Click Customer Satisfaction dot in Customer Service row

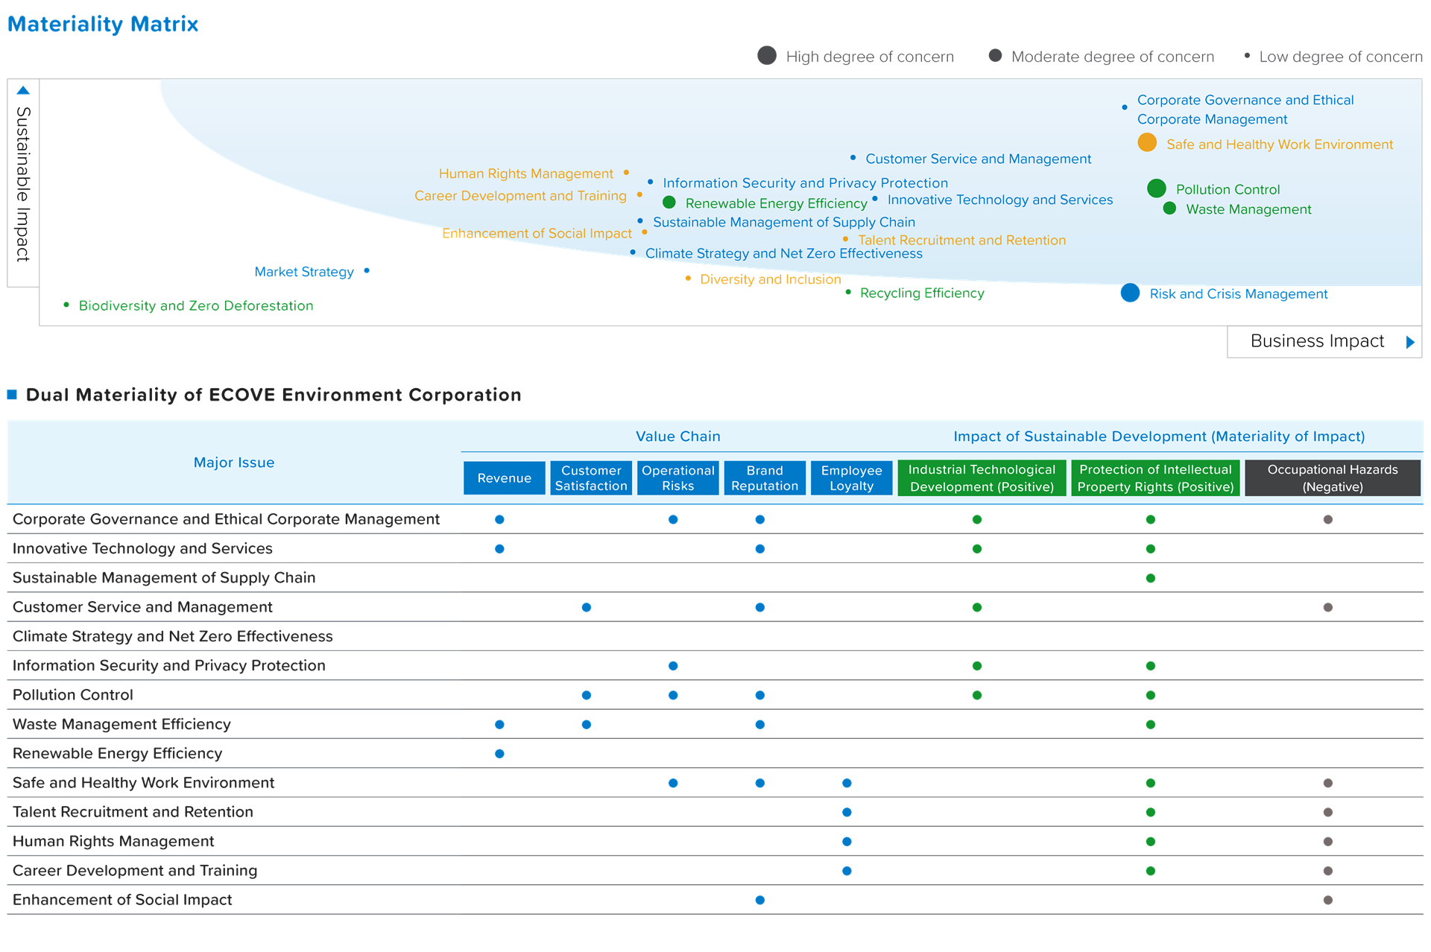(x=587, y=607)
